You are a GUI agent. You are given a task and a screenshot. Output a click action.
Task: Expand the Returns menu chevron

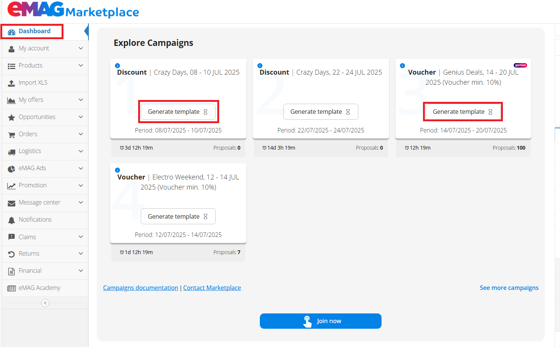[81, 254]
